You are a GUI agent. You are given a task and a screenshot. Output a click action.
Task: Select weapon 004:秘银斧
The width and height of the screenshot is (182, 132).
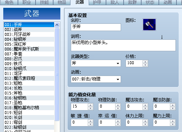[x=29, y=39]
